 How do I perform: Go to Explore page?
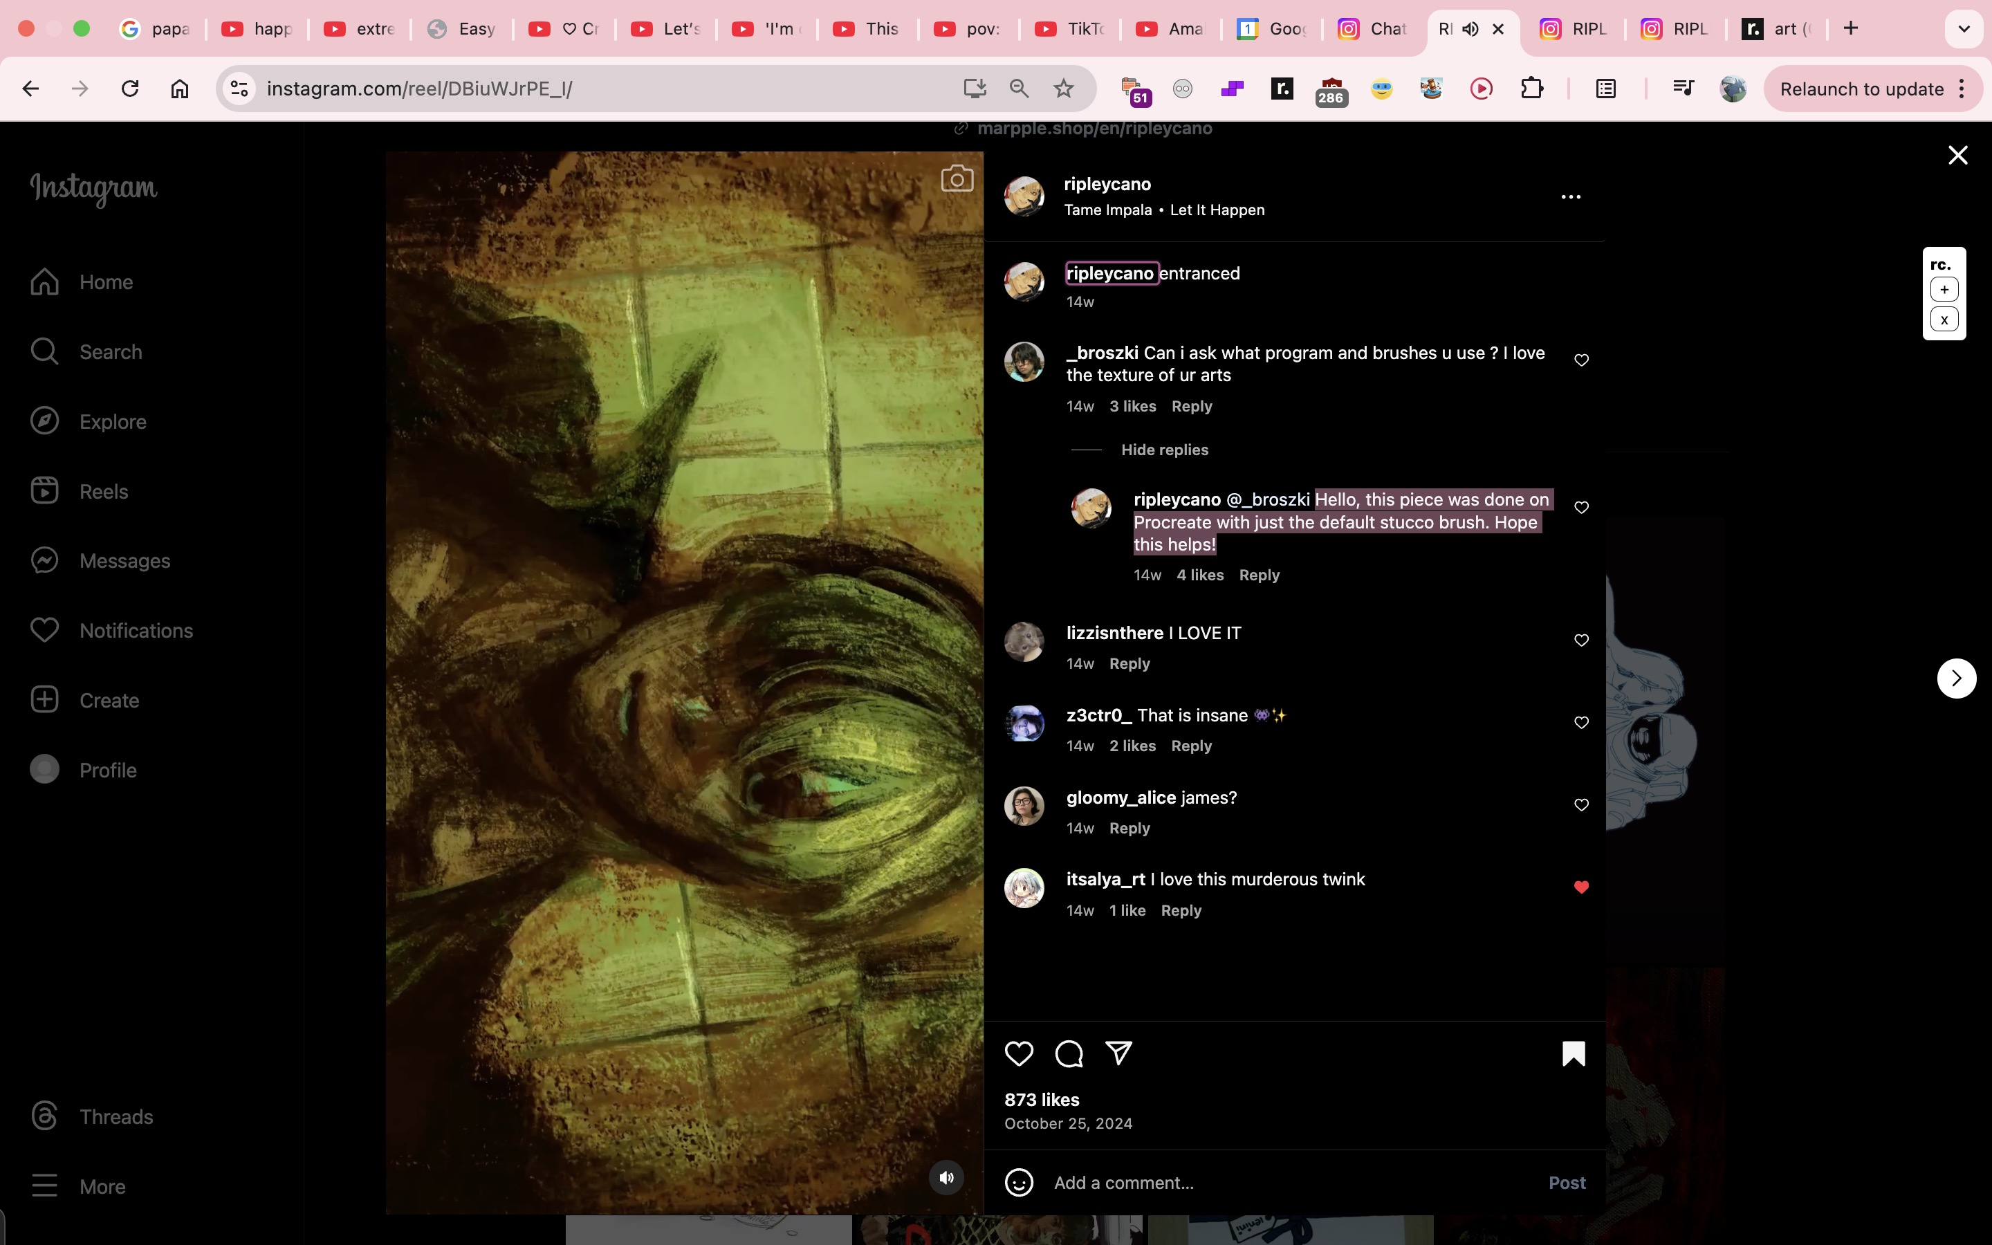88,422
